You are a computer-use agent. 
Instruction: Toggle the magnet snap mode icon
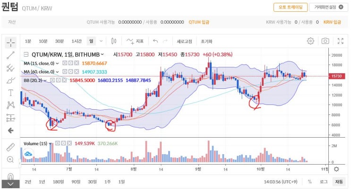10,176
